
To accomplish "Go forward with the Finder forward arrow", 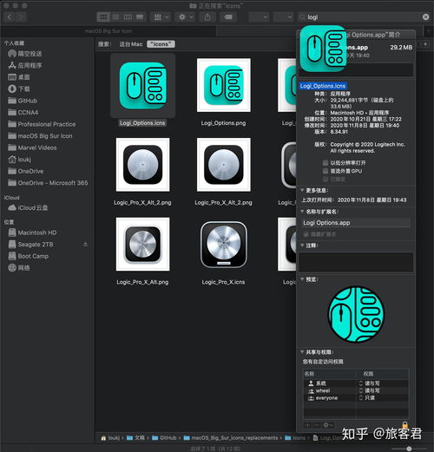I will pos(21,16).
